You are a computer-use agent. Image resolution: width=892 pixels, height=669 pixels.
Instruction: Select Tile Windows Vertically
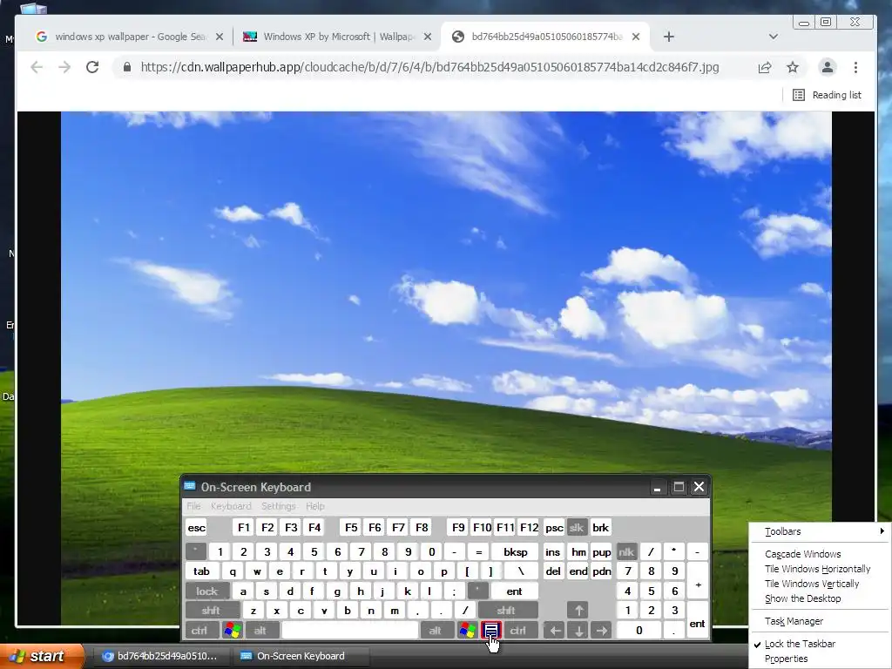[821, 584]
